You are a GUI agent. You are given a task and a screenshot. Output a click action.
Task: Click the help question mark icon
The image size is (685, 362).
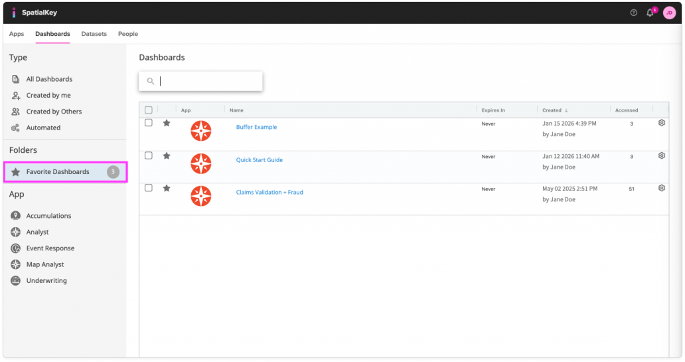633,13
